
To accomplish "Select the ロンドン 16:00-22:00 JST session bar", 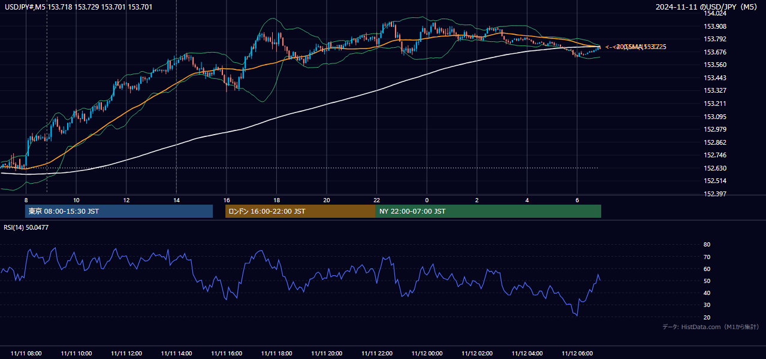I will point(300,211).
